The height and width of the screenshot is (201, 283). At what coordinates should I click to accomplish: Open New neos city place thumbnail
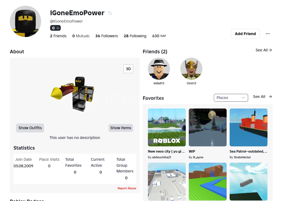pyautogui.click(x=167, y=128)
